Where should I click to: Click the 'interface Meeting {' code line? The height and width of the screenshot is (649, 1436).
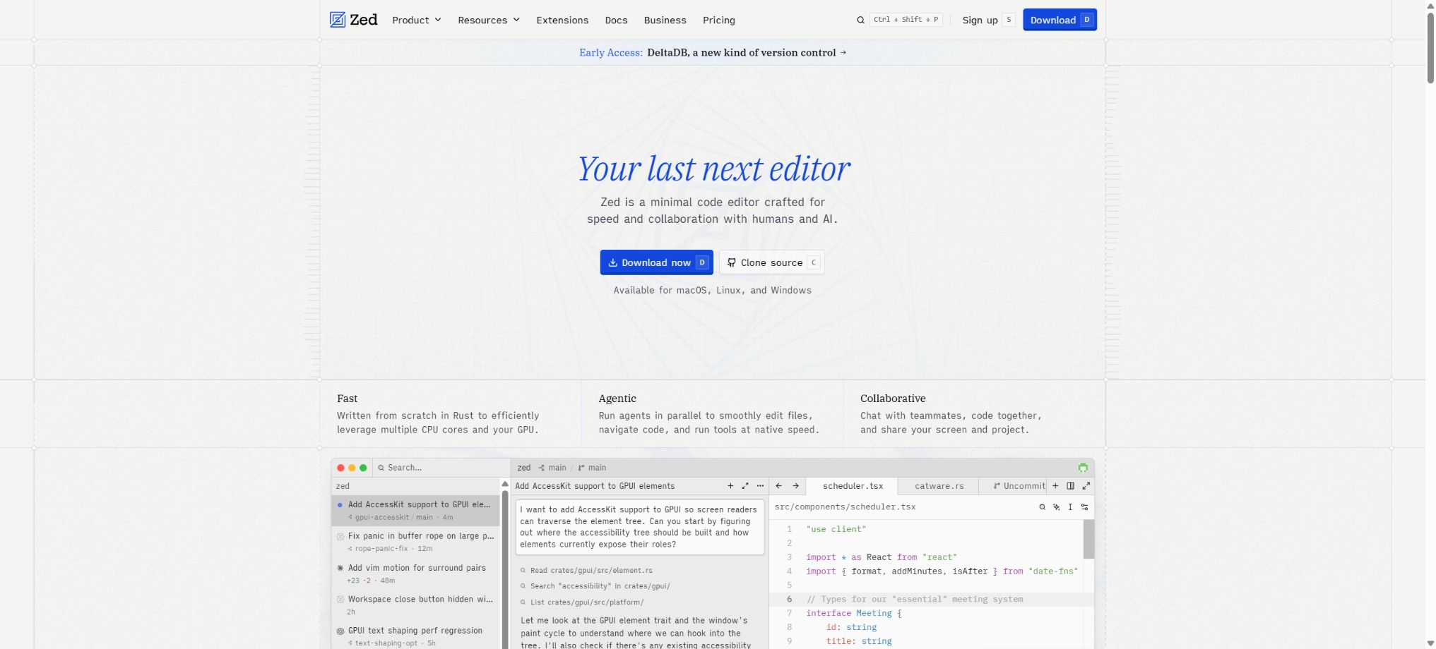[x=854, y=614]
